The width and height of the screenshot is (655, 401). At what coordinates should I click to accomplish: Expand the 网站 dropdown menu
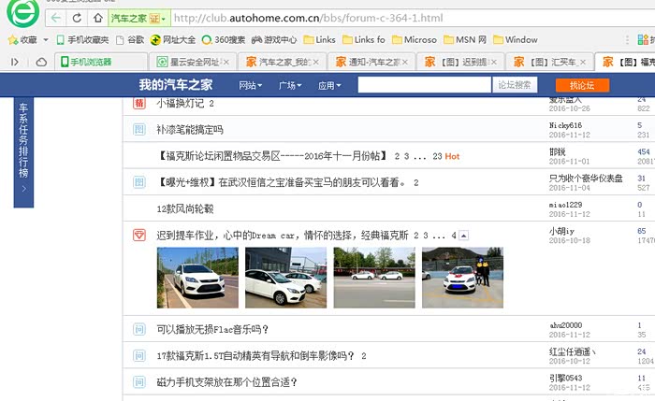click(x=251, y=85)
